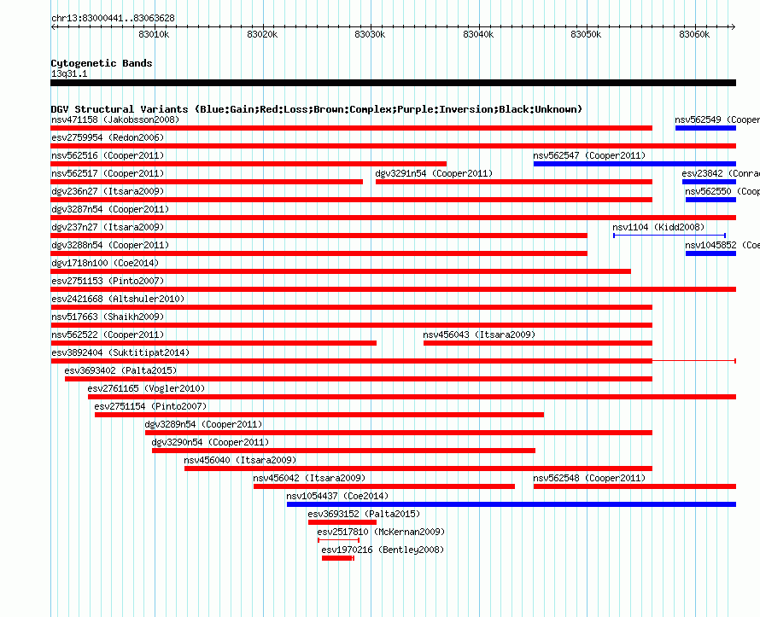
Task: Click the DGV Structural Variants track title
Action: (x=317, y=109)
